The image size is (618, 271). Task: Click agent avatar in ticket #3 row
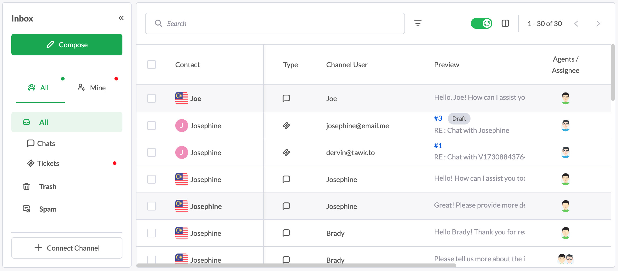[x=566, y=126]
